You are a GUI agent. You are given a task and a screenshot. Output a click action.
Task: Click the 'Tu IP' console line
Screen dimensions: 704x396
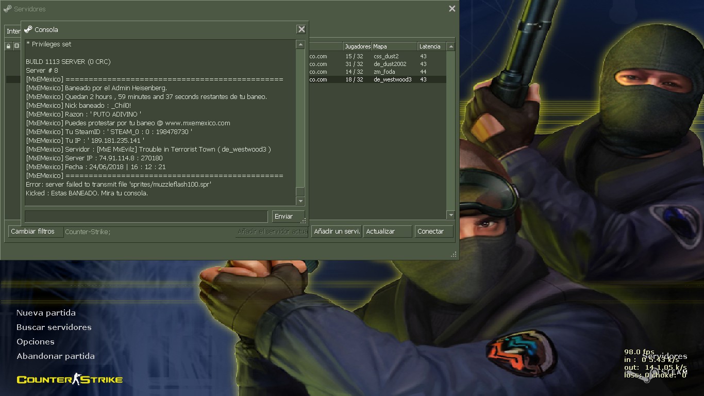point(85,141)
